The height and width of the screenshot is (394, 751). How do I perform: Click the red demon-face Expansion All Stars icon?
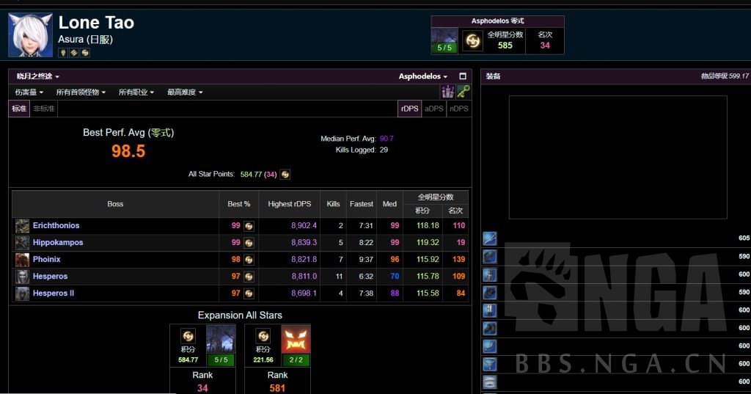tap(296, 340)
